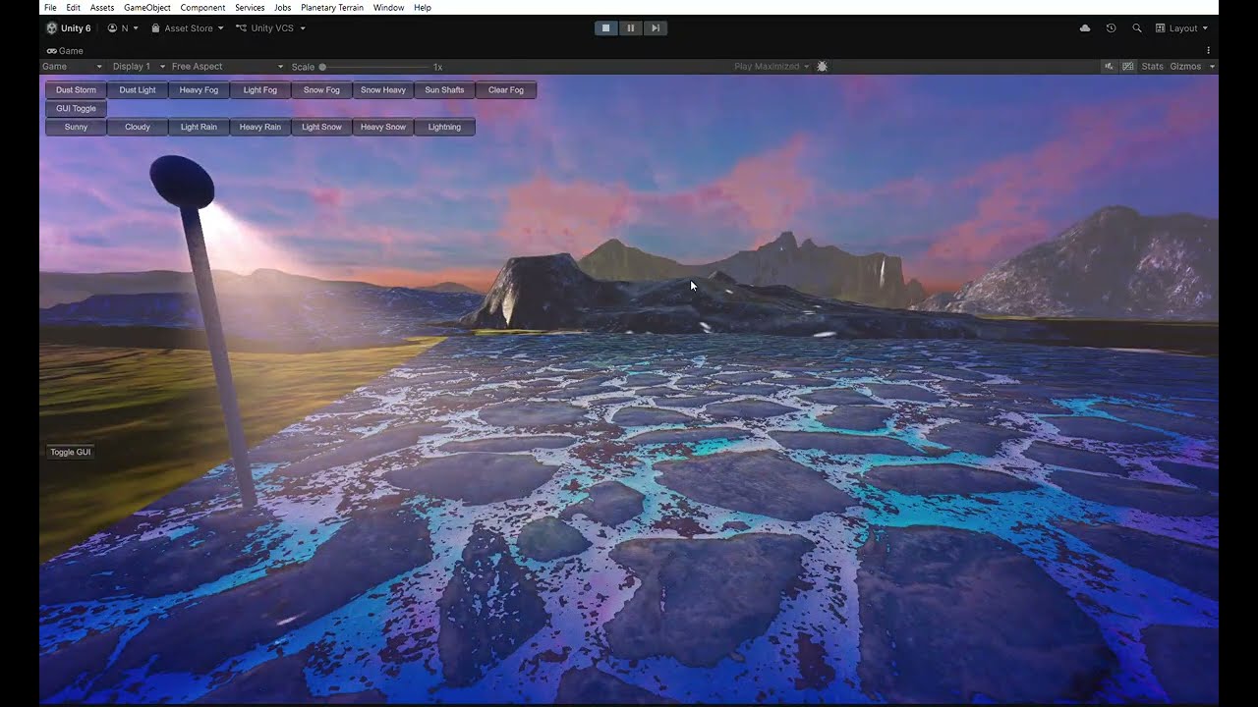Open the Window menu
Viewport: 1258px width, 707px height.
pyautogui.click(x=388, y=8)
